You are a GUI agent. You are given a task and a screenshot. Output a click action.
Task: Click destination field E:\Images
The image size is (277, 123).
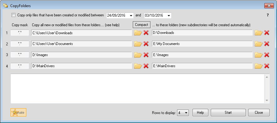(x=202, y=55)
